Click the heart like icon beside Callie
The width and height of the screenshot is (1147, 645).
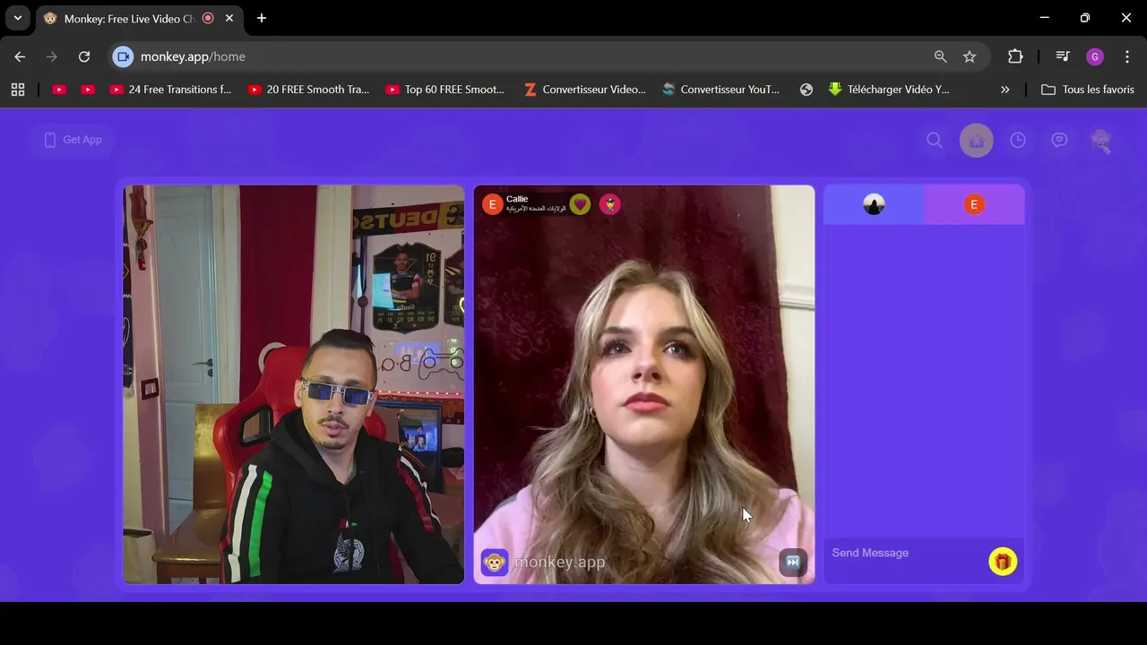(581, 204)
